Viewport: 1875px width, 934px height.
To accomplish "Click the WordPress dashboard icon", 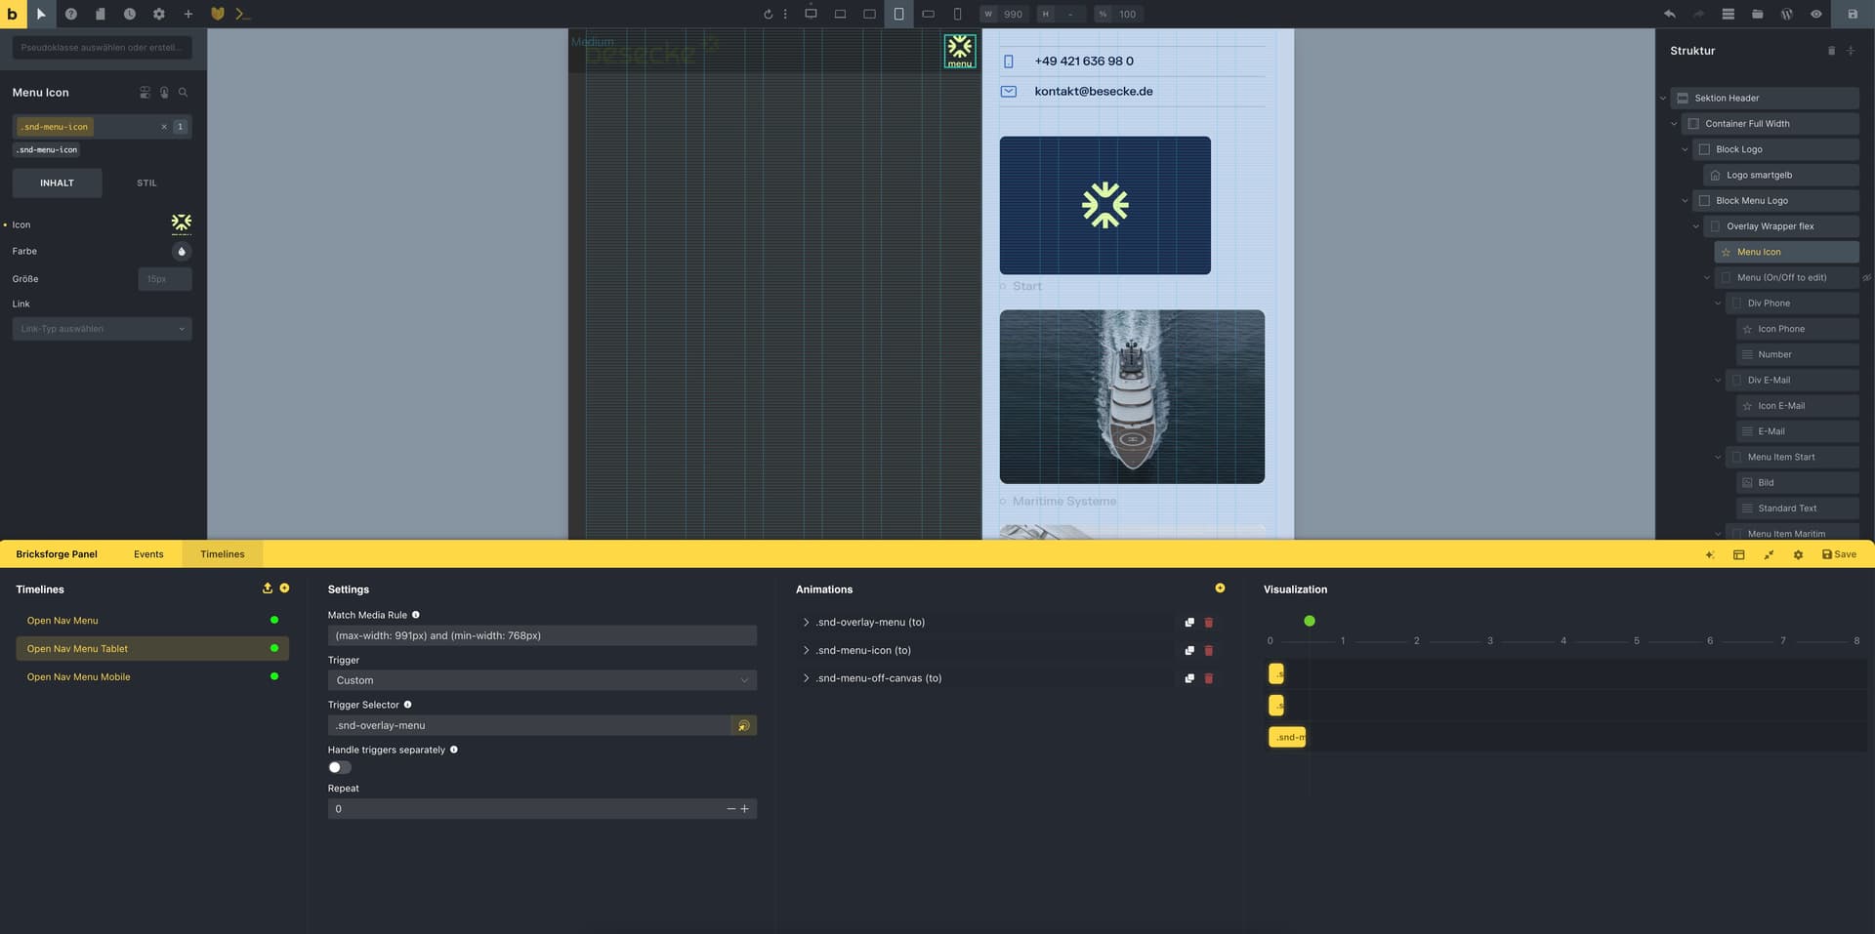I will coord(1786,14).
